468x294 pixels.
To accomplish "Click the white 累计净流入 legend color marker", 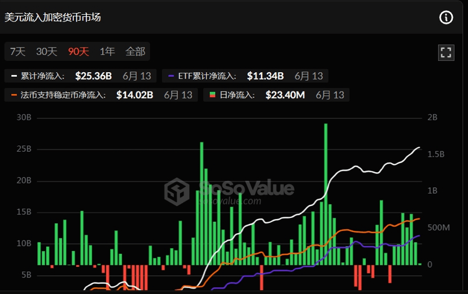I will coord(14,76).
